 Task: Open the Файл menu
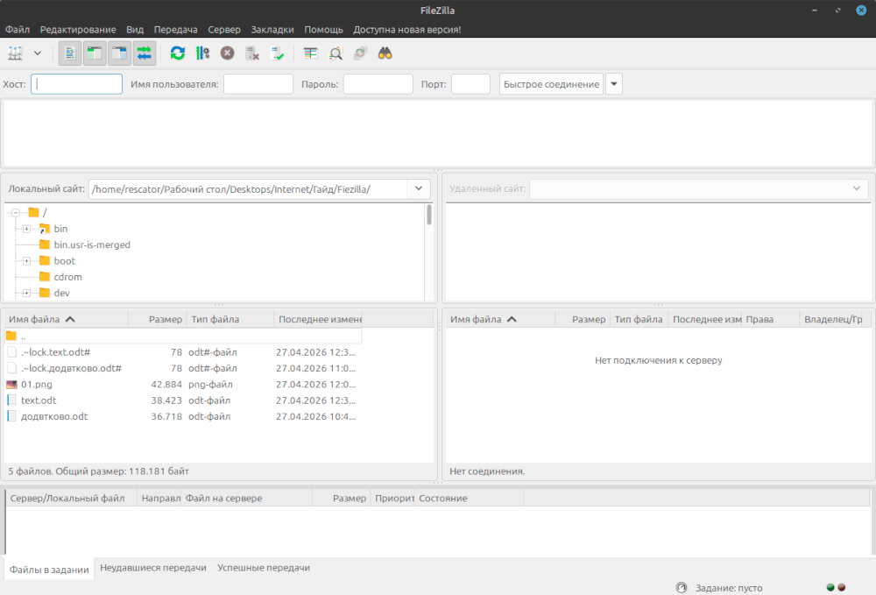click(x=18, y=30)
